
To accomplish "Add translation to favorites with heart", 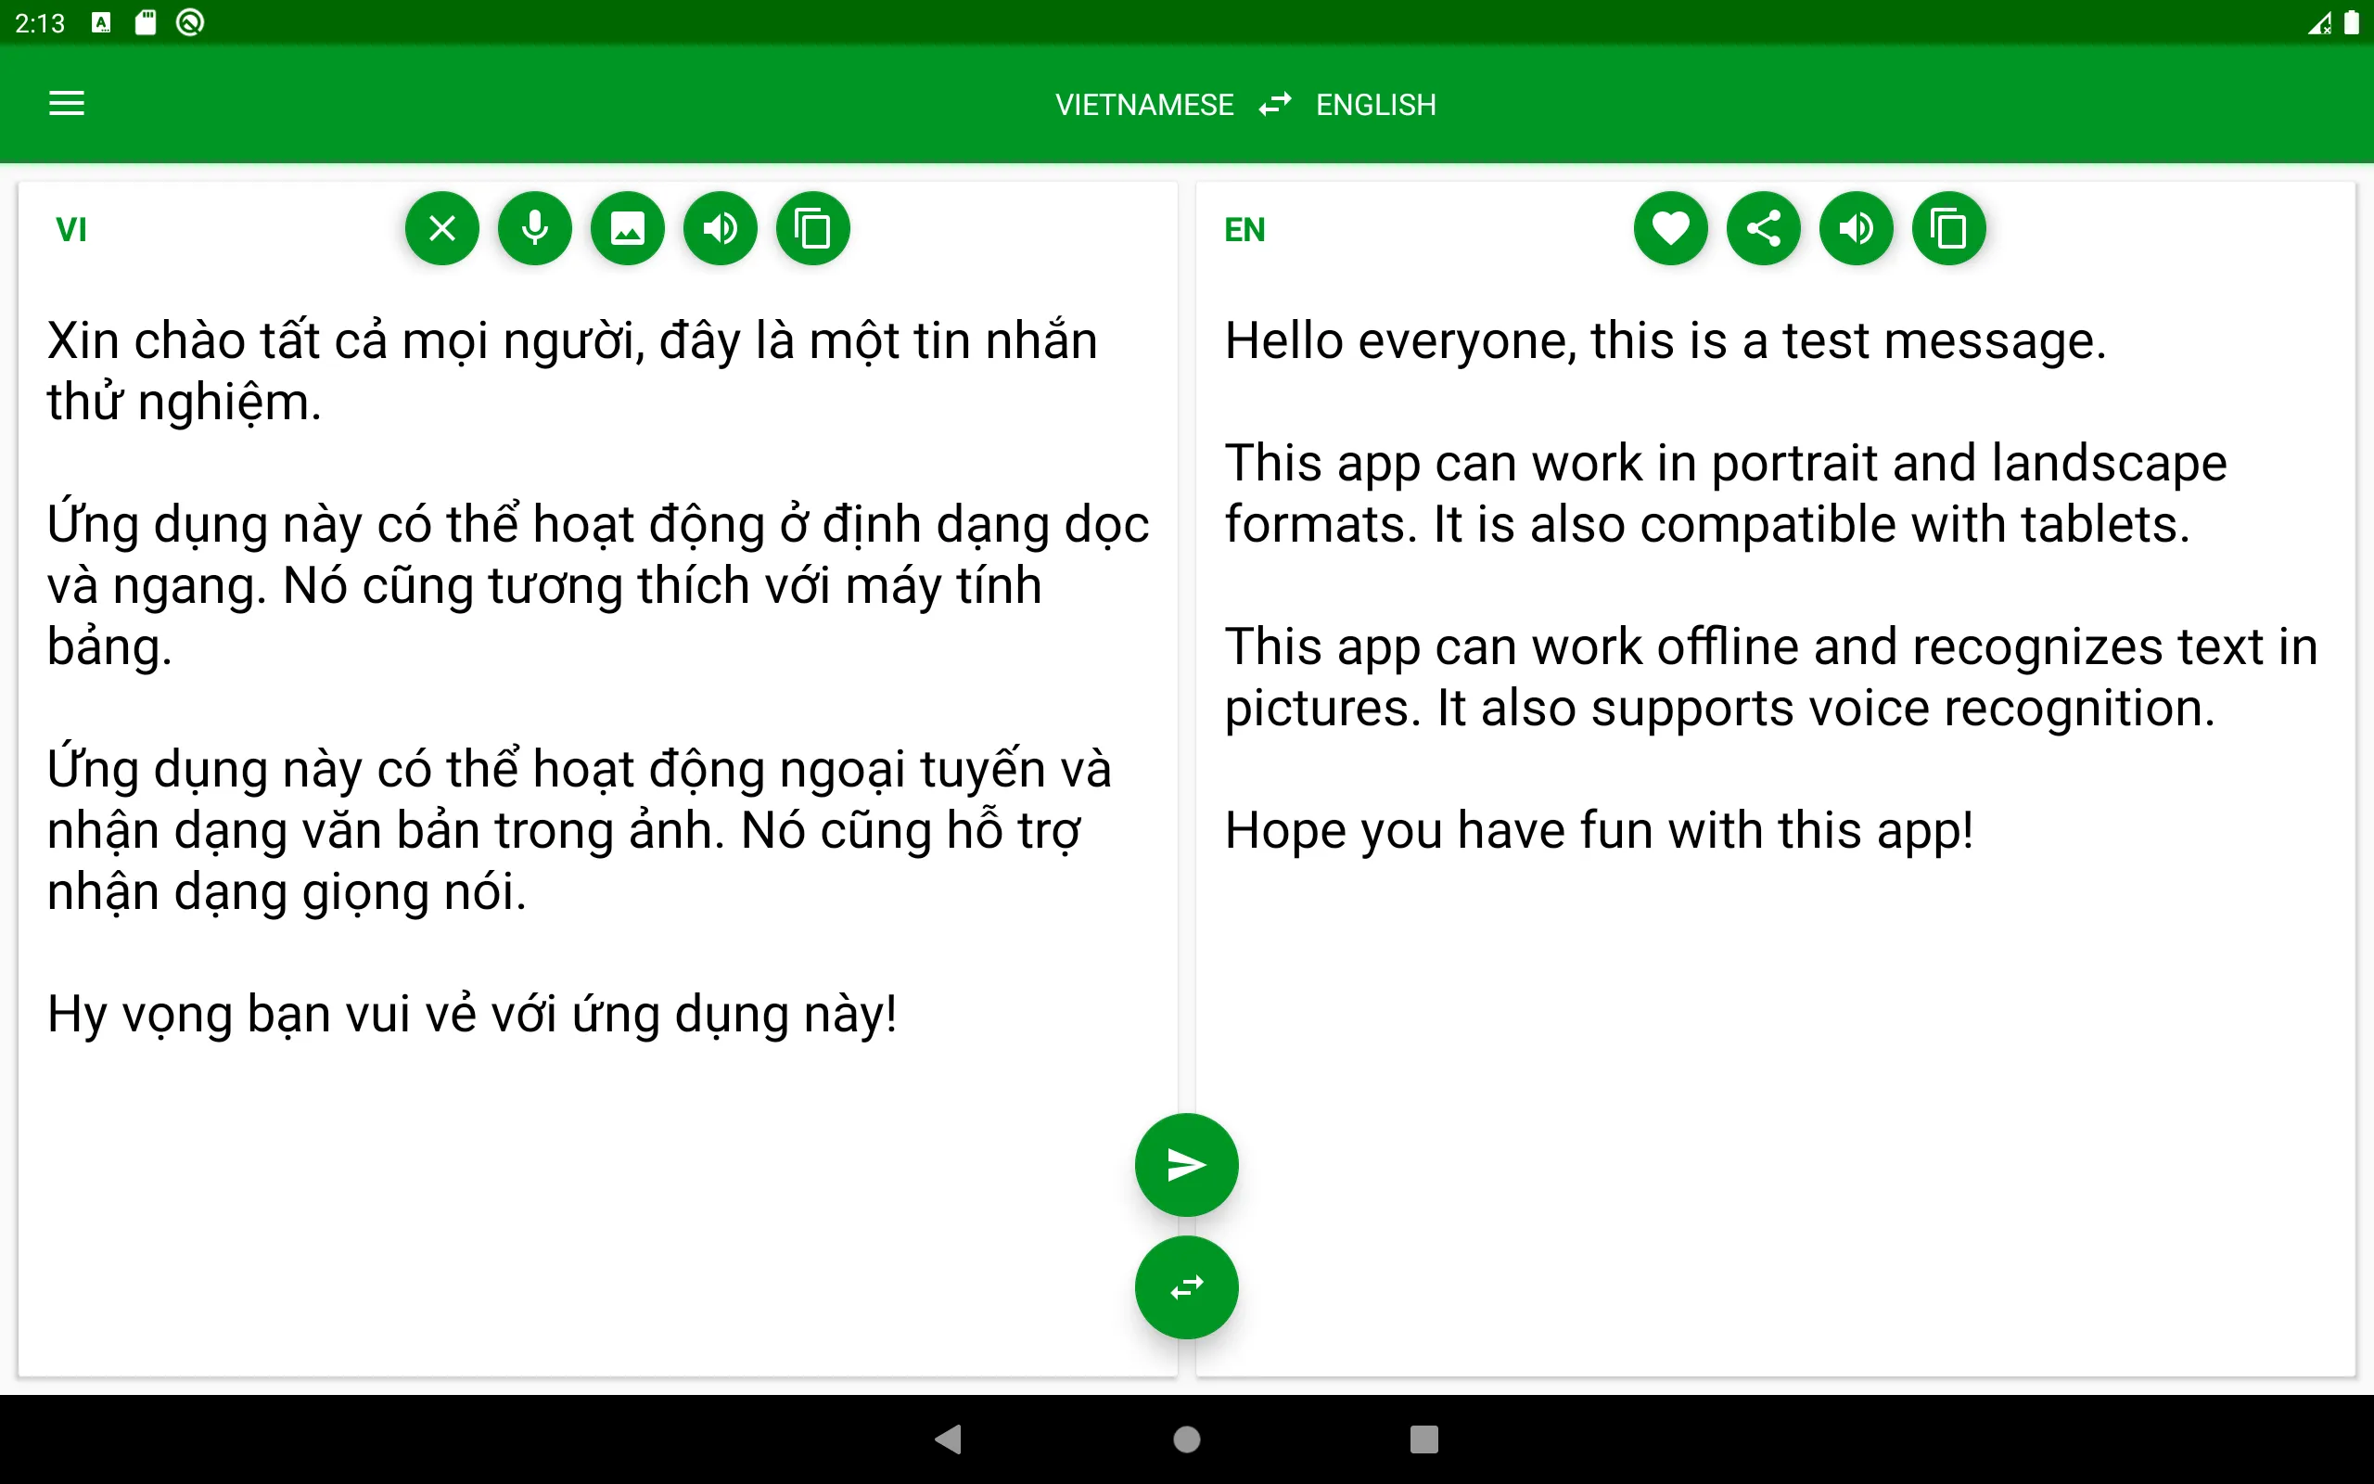I will click(x=1671, y=229).
